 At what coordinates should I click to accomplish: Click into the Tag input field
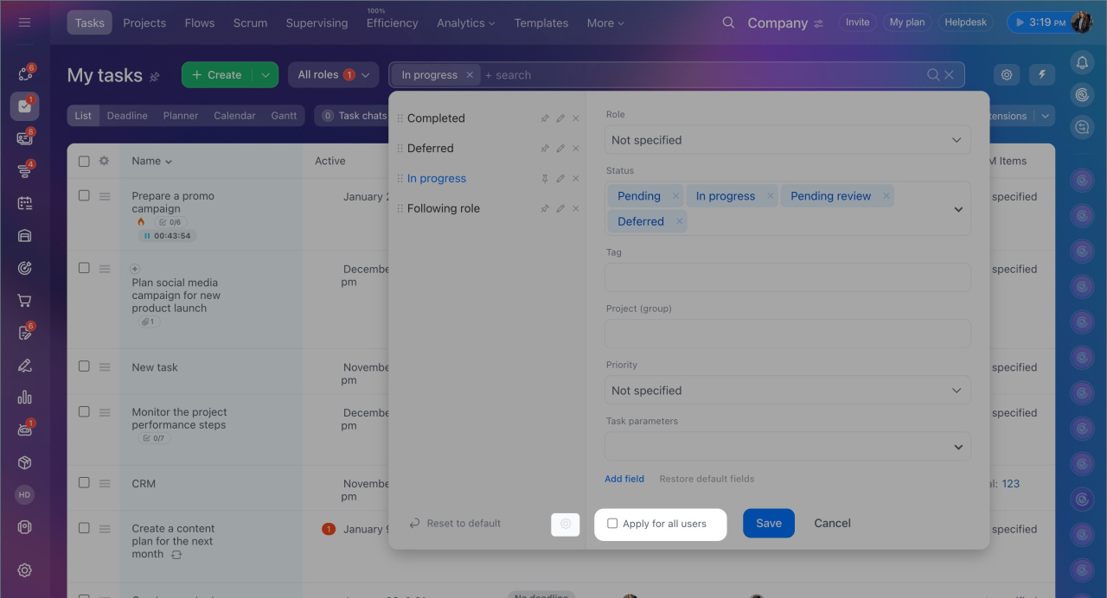click(787, 277)
